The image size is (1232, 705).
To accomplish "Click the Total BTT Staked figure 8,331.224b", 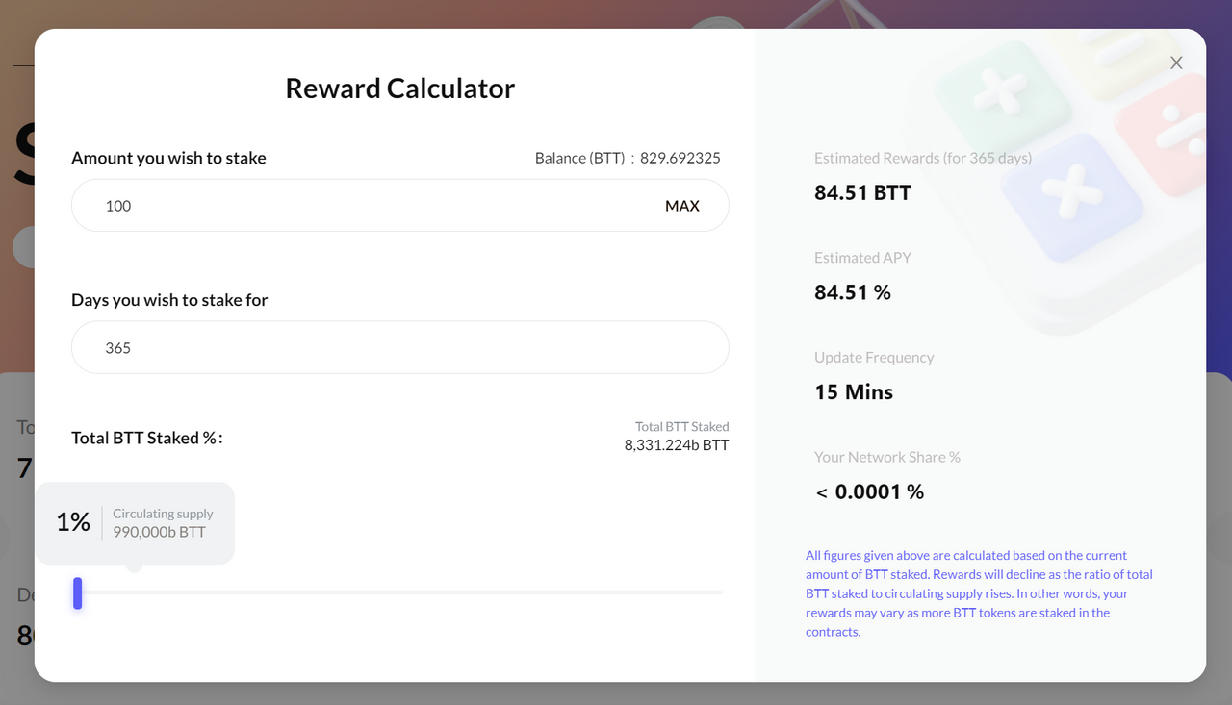I will coord(677,444).
